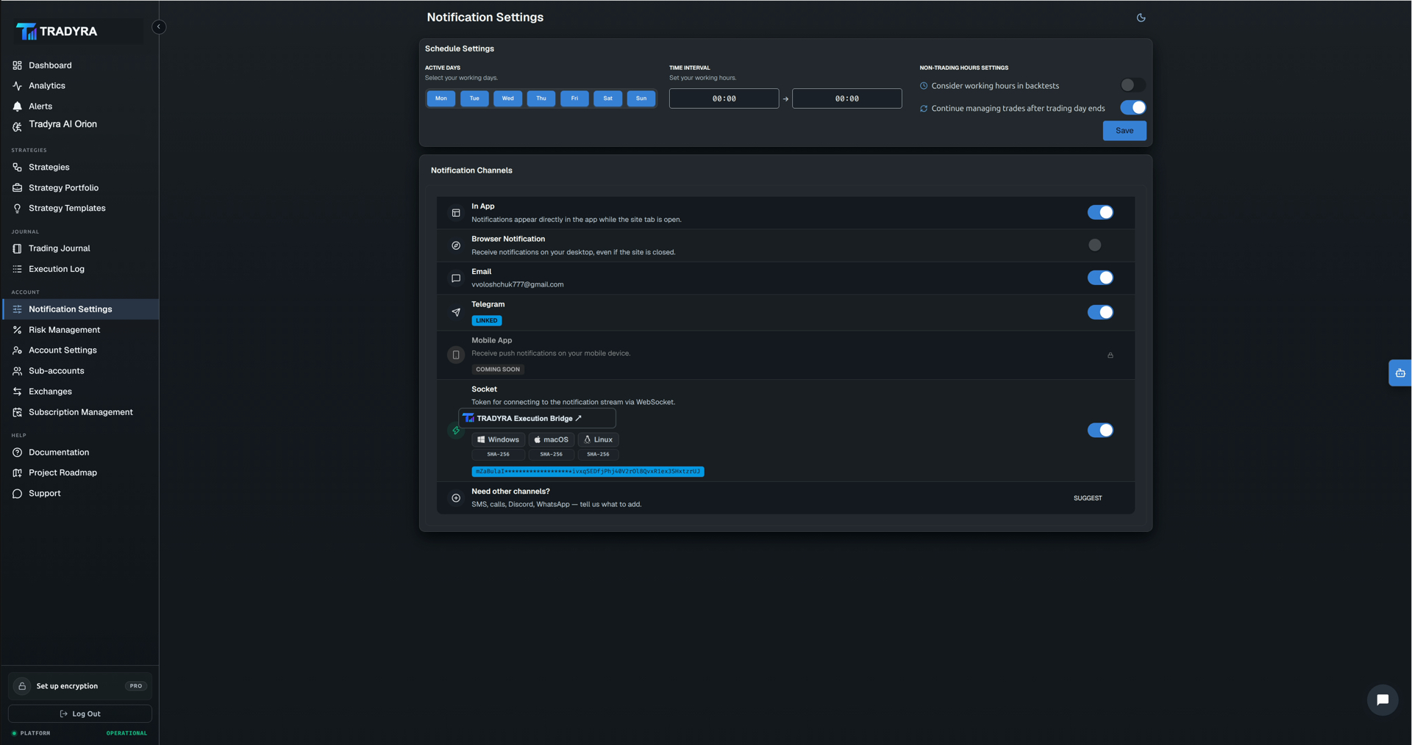Open the floating chat widget

[x=1382, y=700]
